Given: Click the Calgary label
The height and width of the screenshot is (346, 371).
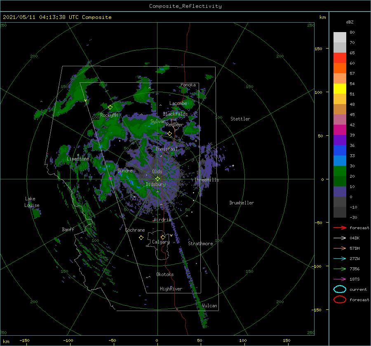Looking at the screenshot, I should 161,242.
